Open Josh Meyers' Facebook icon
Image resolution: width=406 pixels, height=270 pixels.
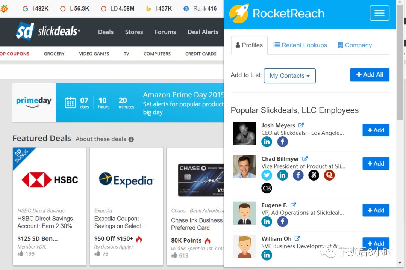point(282,142)
